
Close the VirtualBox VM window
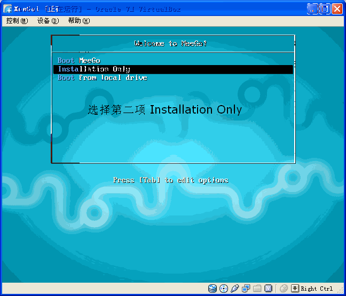337,9
